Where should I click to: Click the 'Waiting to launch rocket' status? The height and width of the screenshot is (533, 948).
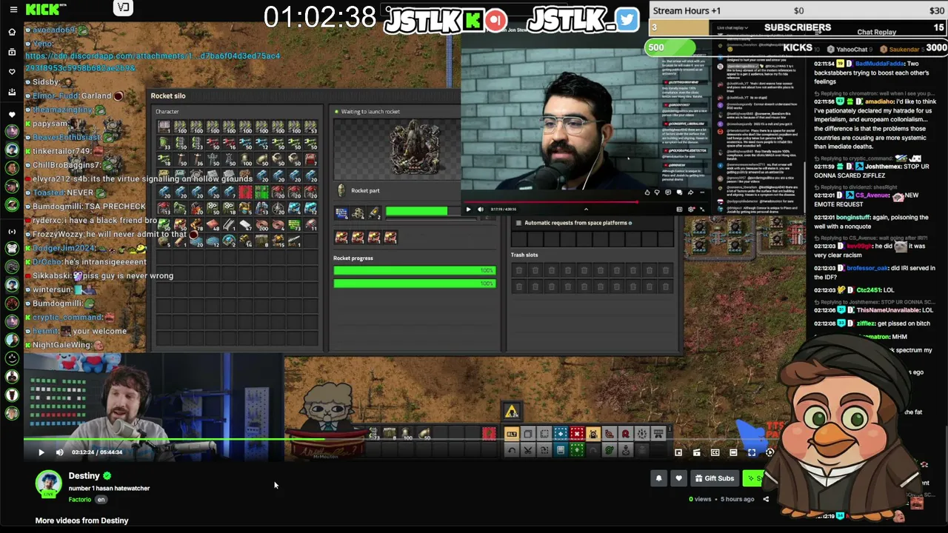370,112
